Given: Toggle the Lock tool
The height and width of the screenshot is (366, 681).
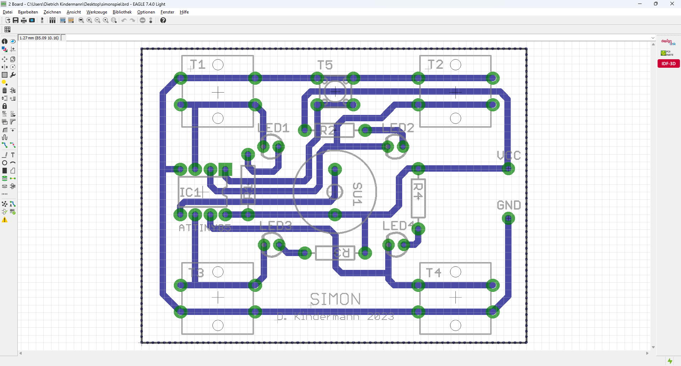Looking at the screenshot, I should coord(5,106).
